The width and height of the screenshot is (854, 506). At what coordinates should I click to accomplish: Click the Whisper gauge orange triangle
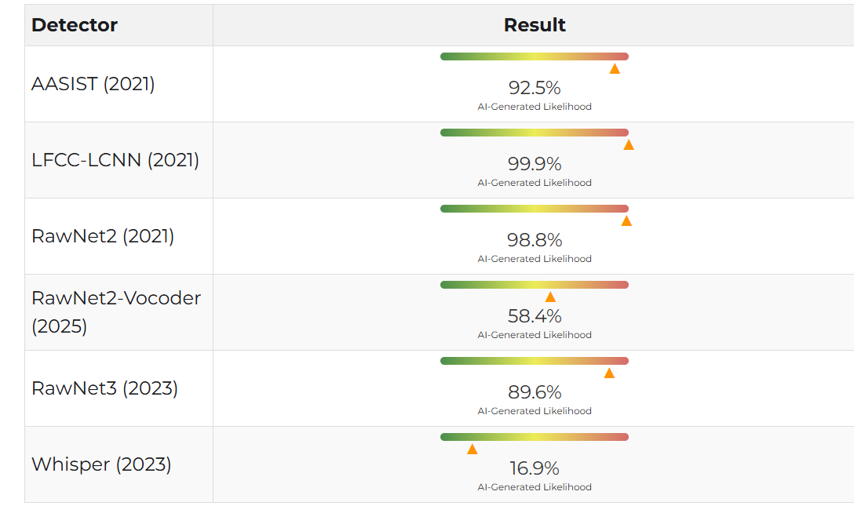[x=473, y=450]
